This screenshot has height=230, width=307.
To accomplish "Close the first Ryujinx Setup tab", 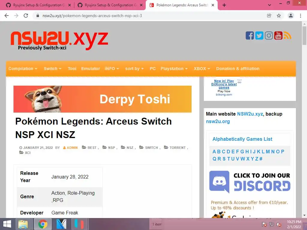I will (x=70, y=5).
